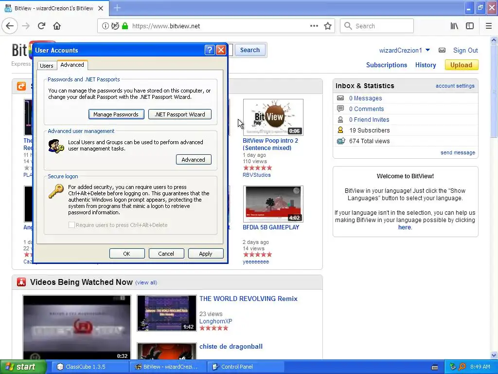Click the 'here' language help link
The image size is (498, 374).
[404, 227]
